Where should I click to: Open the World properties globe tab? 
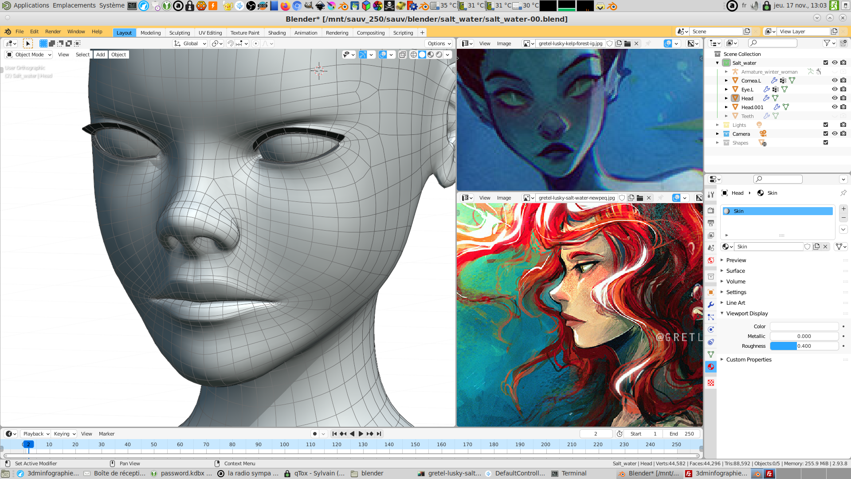[x=711, y=260]
